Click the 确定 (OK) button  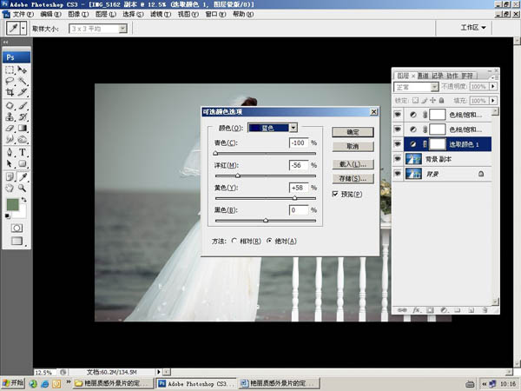pos(353,132)
